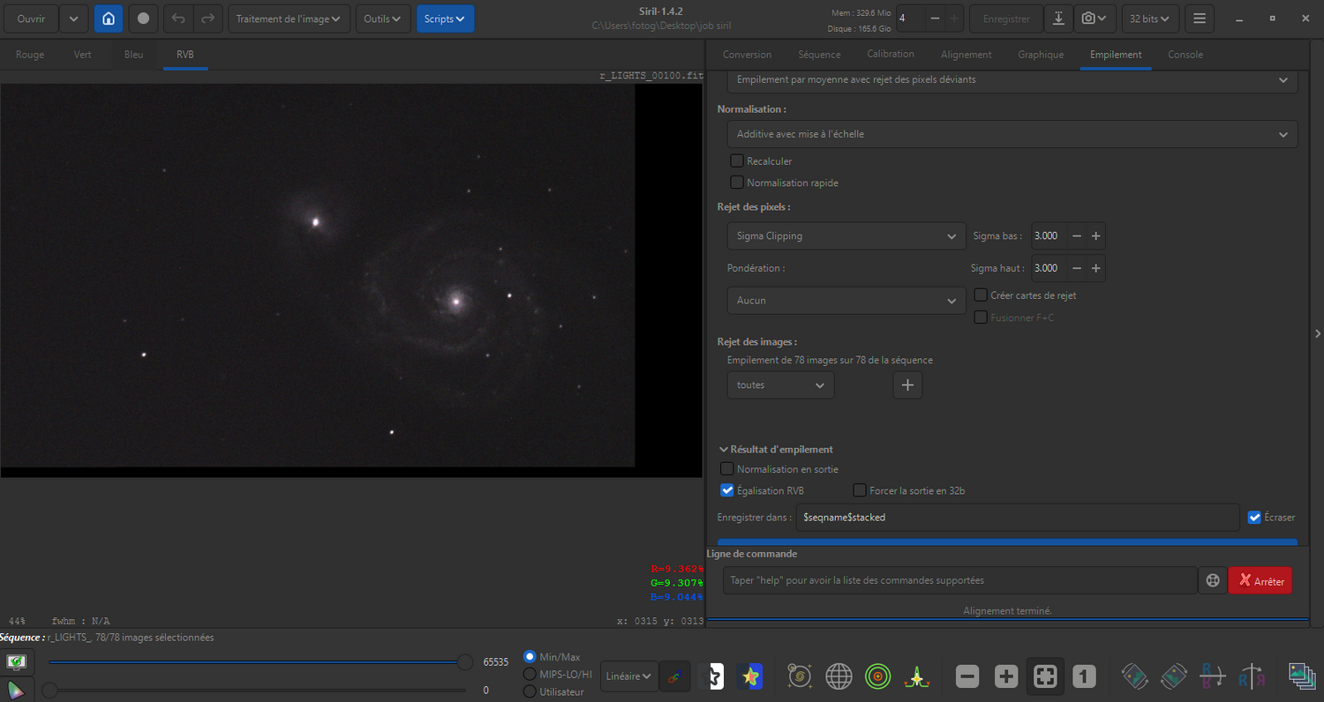The image size is (1324, 702).
Task: Switch to the Alignement tab
Action: click(966, 55)
